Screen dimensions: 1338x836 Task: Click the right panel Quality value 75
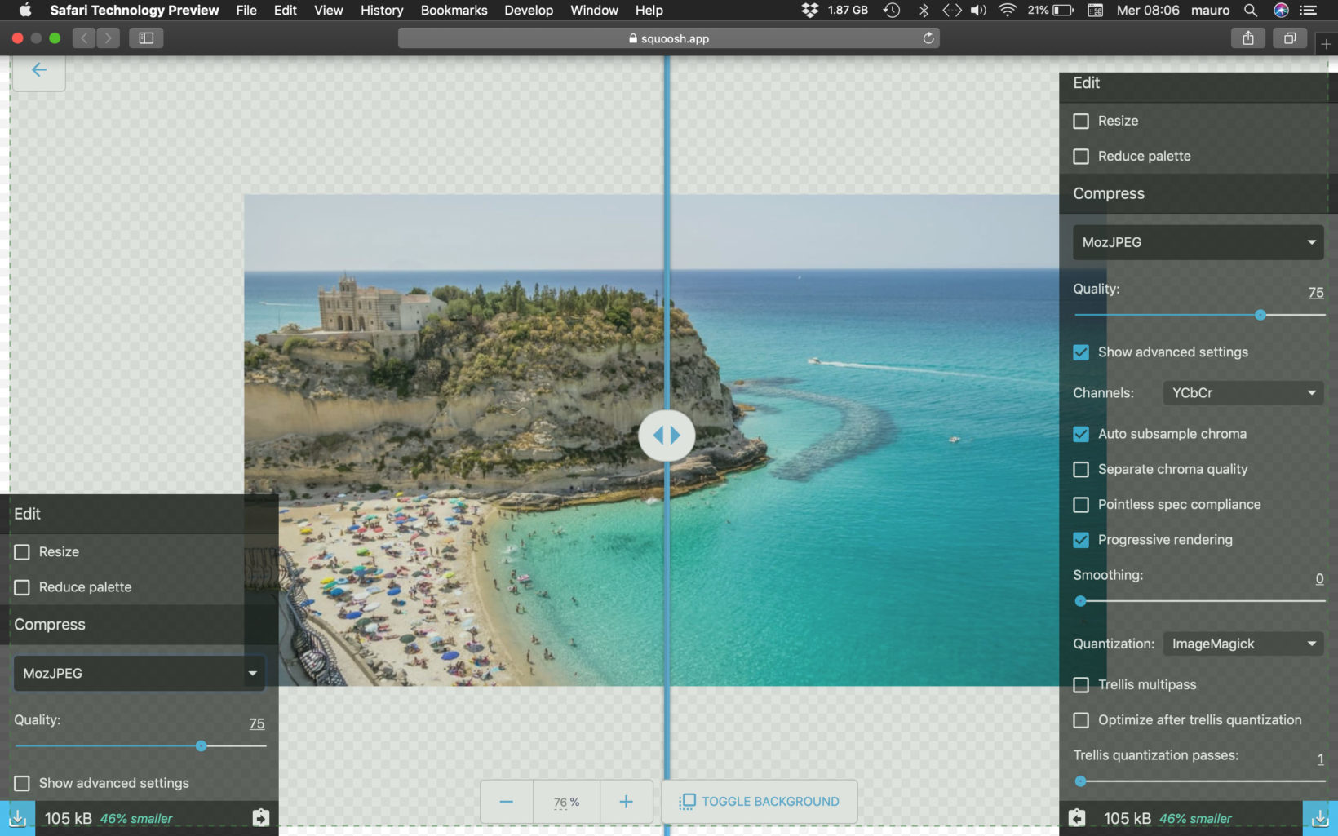coord(1316,293)
